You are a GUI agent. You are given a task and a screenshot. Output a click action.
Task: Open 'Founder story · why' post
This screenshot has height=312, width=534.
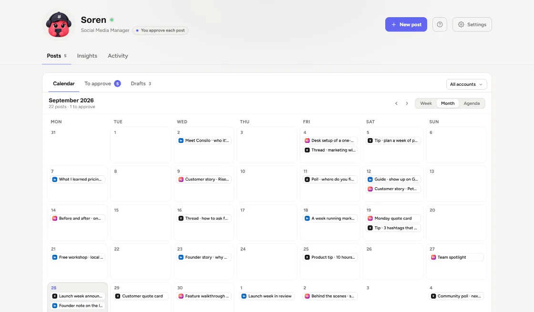204,257
